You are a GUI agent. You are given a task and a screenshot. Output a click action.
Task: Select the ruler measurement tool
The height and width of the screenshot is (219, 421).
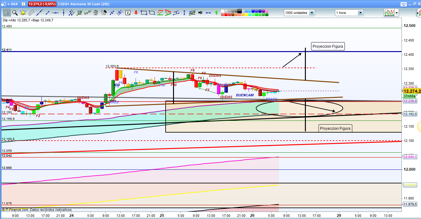tap(31, 13)
